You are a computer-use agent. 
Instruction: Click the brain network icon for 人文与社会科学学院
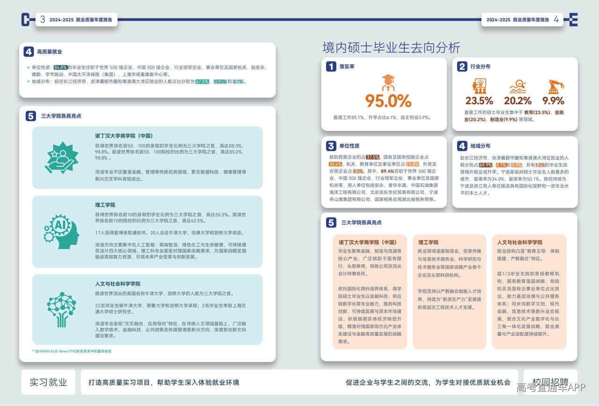[x=61, y=309]
